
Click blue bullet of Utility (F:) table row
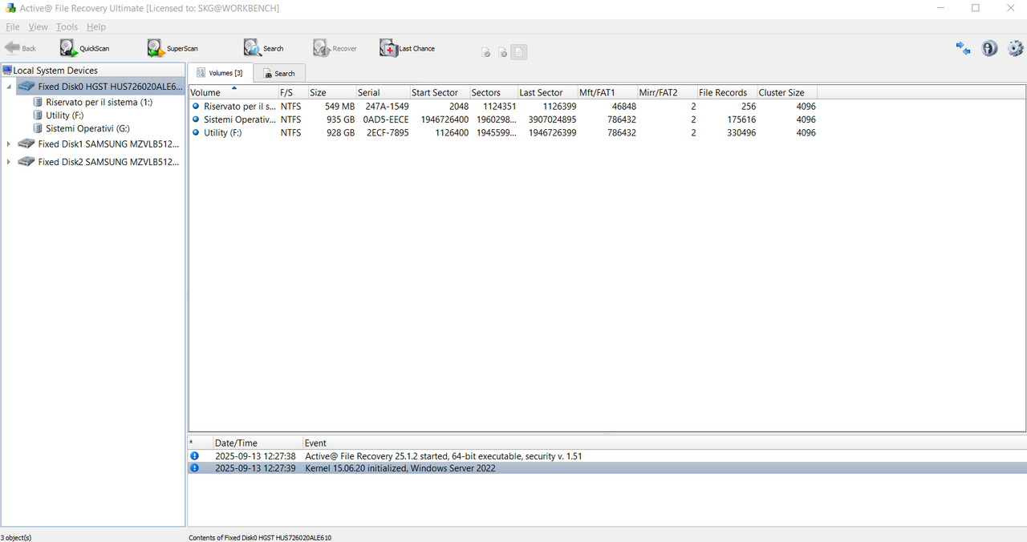(x=195, y=132)
